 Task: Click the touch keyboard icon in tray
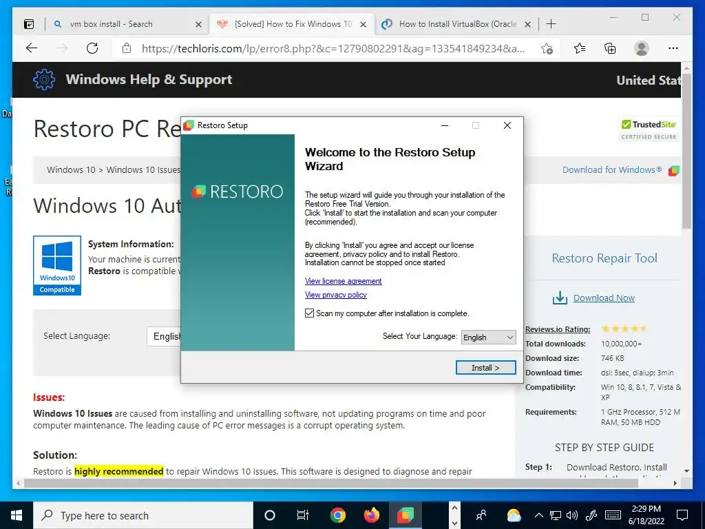[613, 515]
